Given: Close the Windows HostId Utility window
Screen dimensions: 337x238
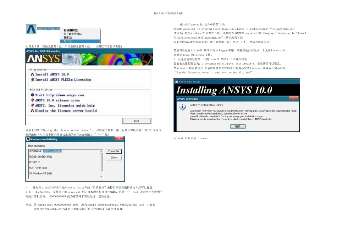Looking at the screenshot, I should click(119, 138).
